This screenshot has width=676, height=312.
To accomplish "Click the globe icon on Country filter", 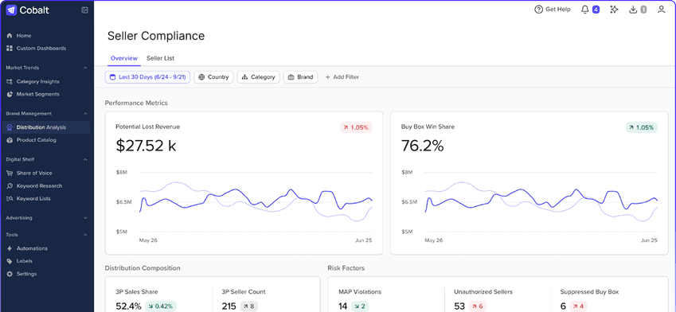I will coord(201,77).
